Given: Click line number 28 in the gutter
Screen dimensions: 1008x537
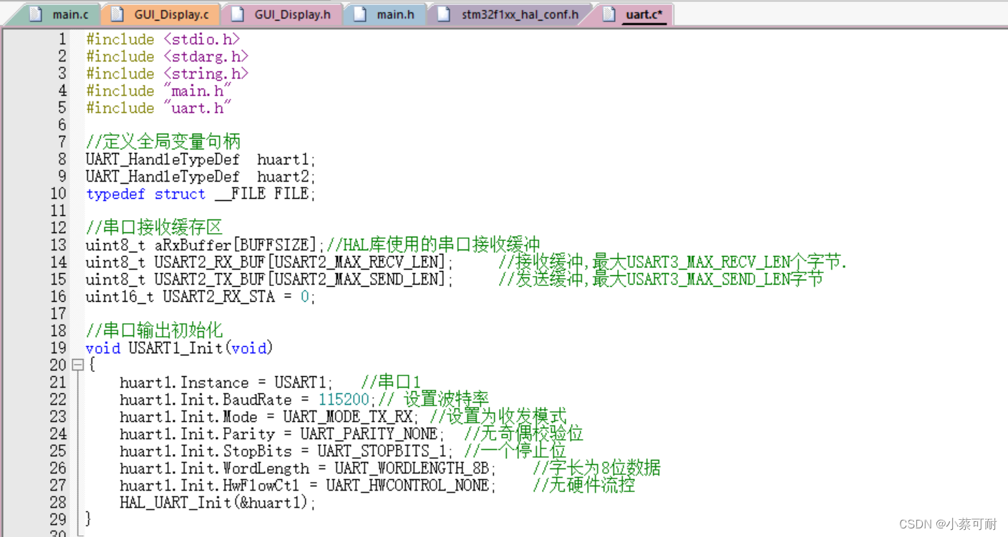Looking at the screenshot, I should 58,503.
